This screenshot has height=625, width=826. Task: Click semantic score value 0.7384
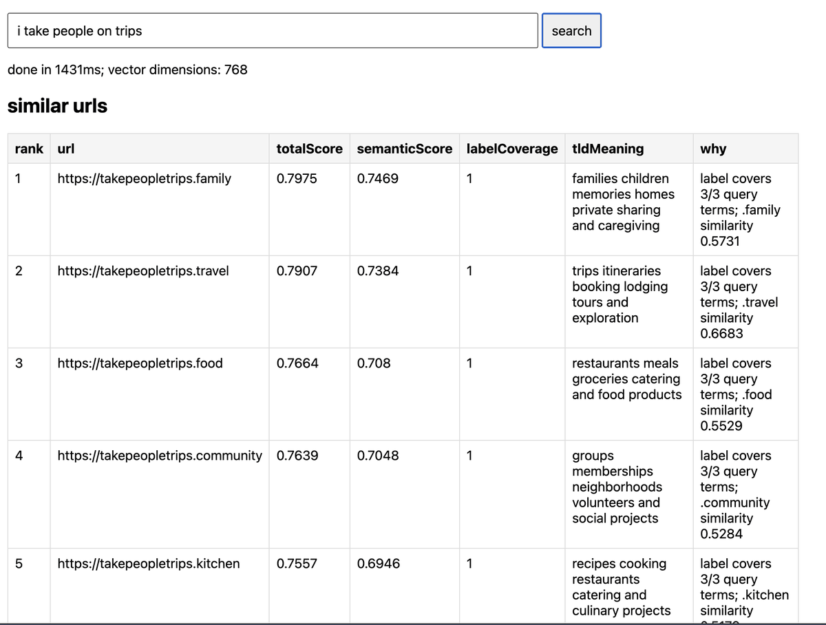tap(378, 271)
